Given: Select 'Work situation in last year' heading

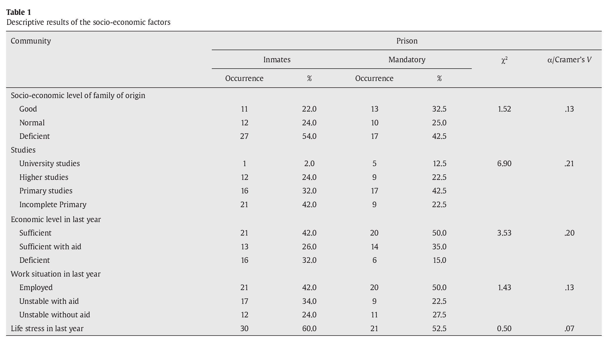Looking at the screenshot, I should point(55,274).
